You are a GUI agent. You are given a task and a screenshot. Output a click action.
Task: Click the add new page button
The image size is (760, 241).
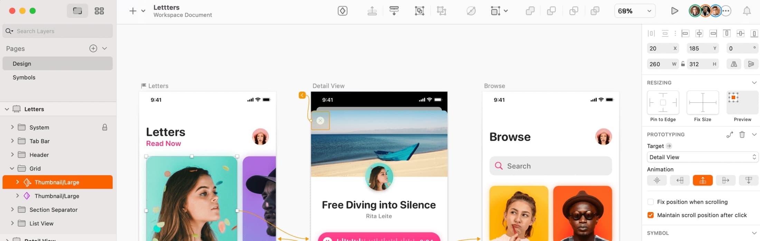pos(93,49)
